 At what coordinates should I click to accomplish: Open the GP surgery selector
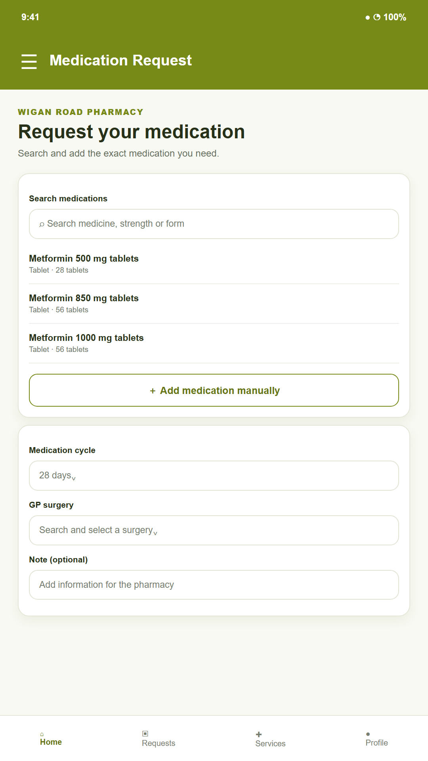(x=214, y=530)
